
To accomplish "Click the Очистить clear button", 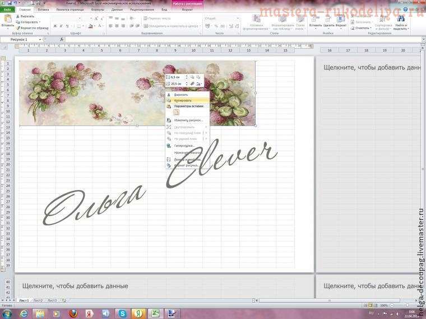I will (362, 28).
